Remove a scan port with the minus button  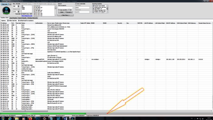click(x=31, y=4)
